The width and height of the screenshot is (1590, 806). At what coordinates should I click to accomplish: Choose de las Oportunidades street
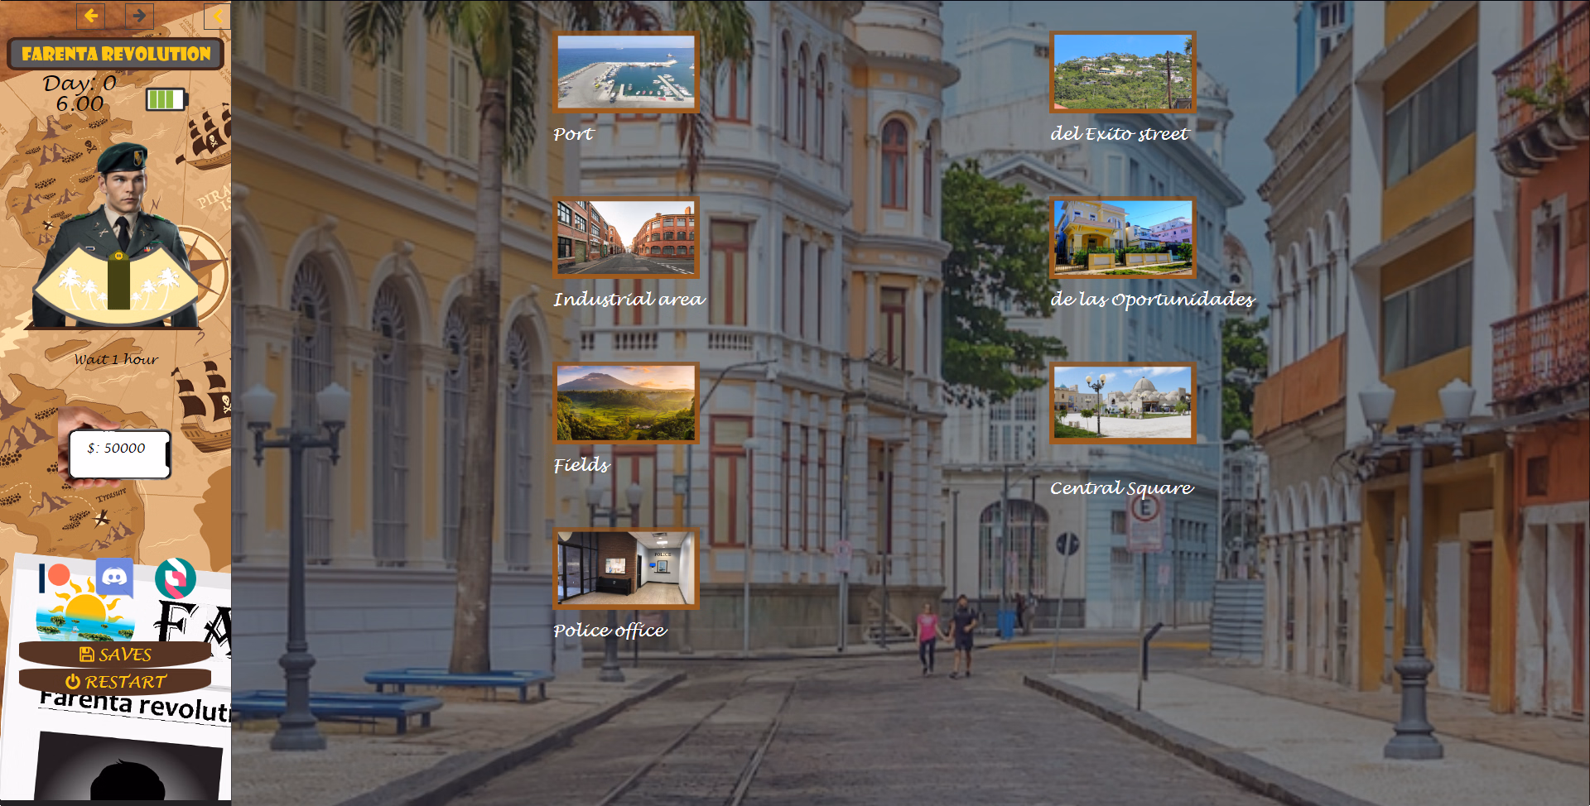point(1123,237)
